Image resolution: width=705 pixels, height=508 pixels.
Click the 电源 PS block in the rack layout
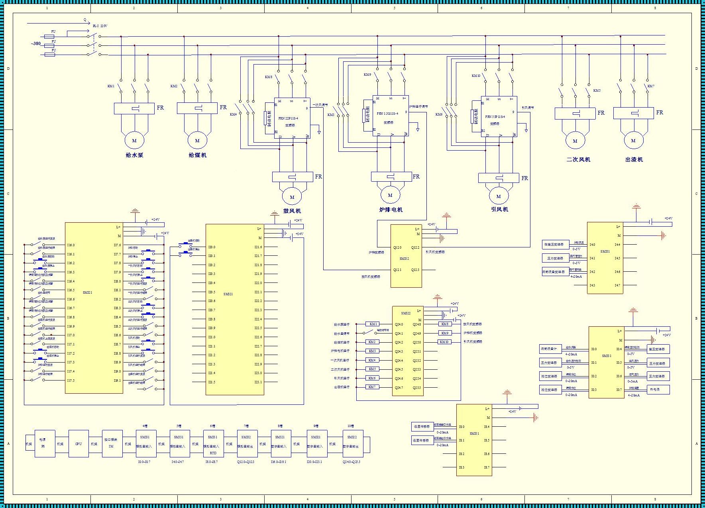point(45,443)
